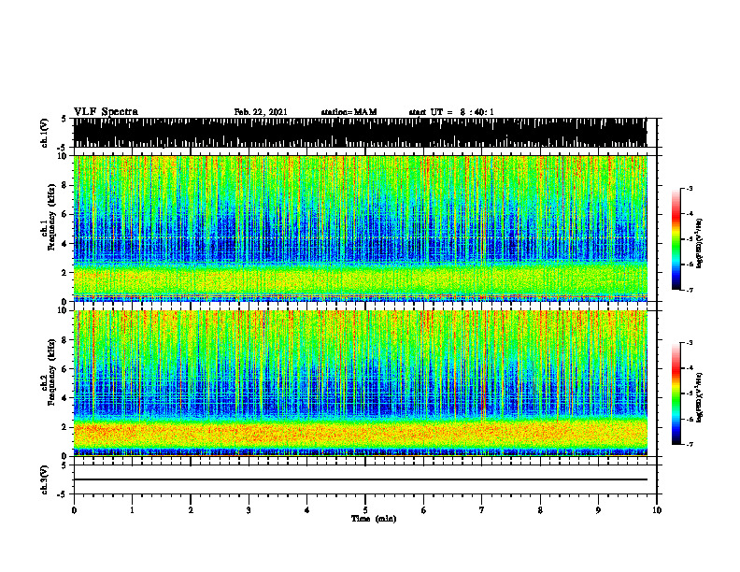The image size is (740, 572).
Task: Click the "10" kHz tick on ch.1 frequency axis
Action: pyautogui.click(x=62, y=156)
